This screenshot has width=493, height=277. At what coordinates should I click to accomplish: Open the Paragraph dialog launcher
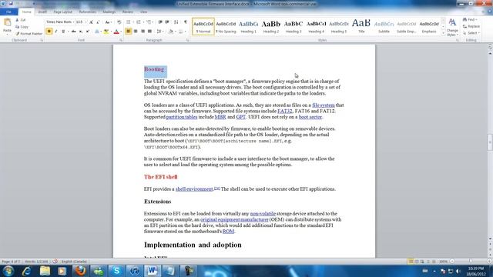pyautogui.click(x=187, y=40)
